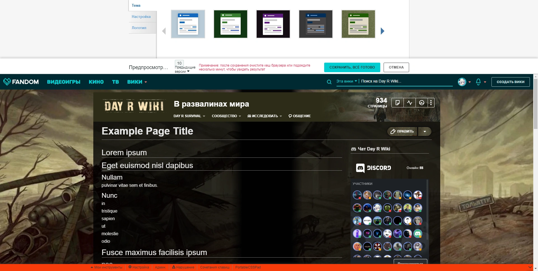The width and height of the screenshot is (538, 271).
Task: Click the Discord icon beside Чат Day R Wiki
Action: point(354,149)
